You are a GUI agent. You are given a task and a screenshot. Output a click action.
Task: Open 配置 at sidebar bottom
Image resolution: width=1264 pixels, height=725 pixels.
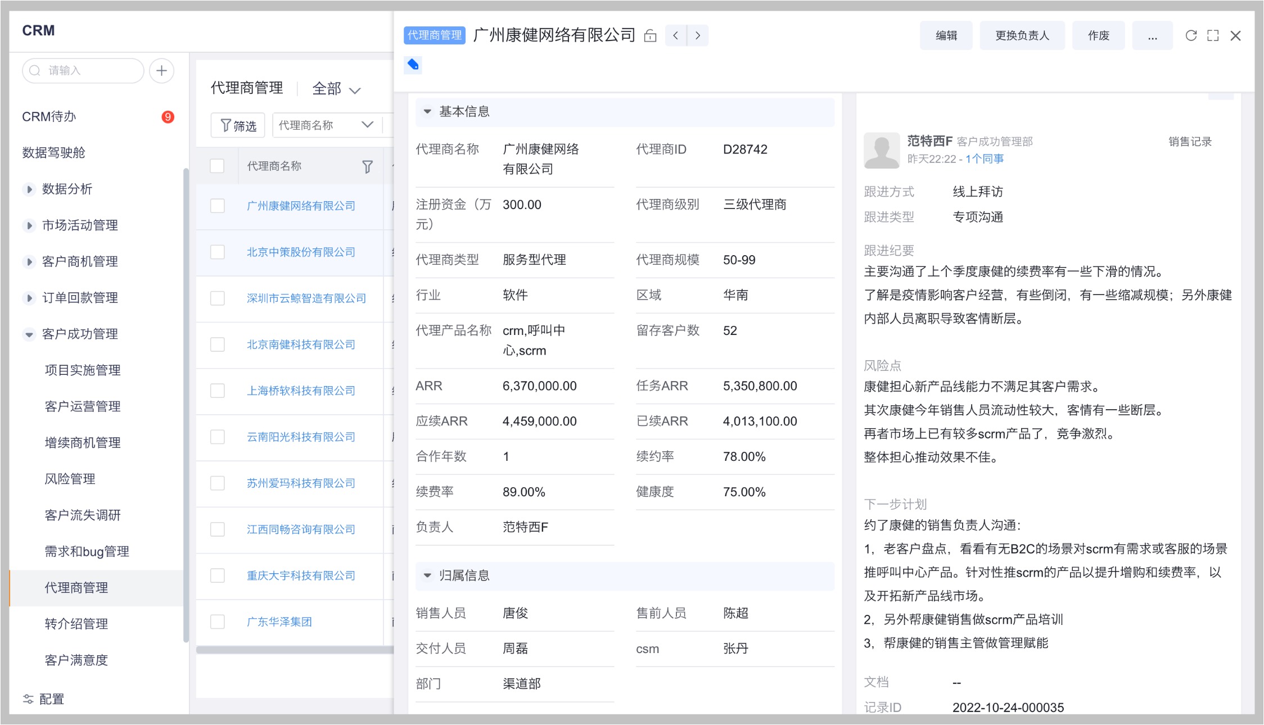(44, 699)
